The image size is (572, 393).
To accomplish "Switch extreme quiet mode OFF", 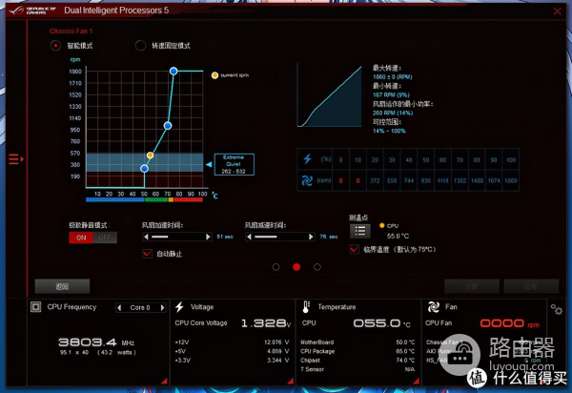I will coord(105,238).
